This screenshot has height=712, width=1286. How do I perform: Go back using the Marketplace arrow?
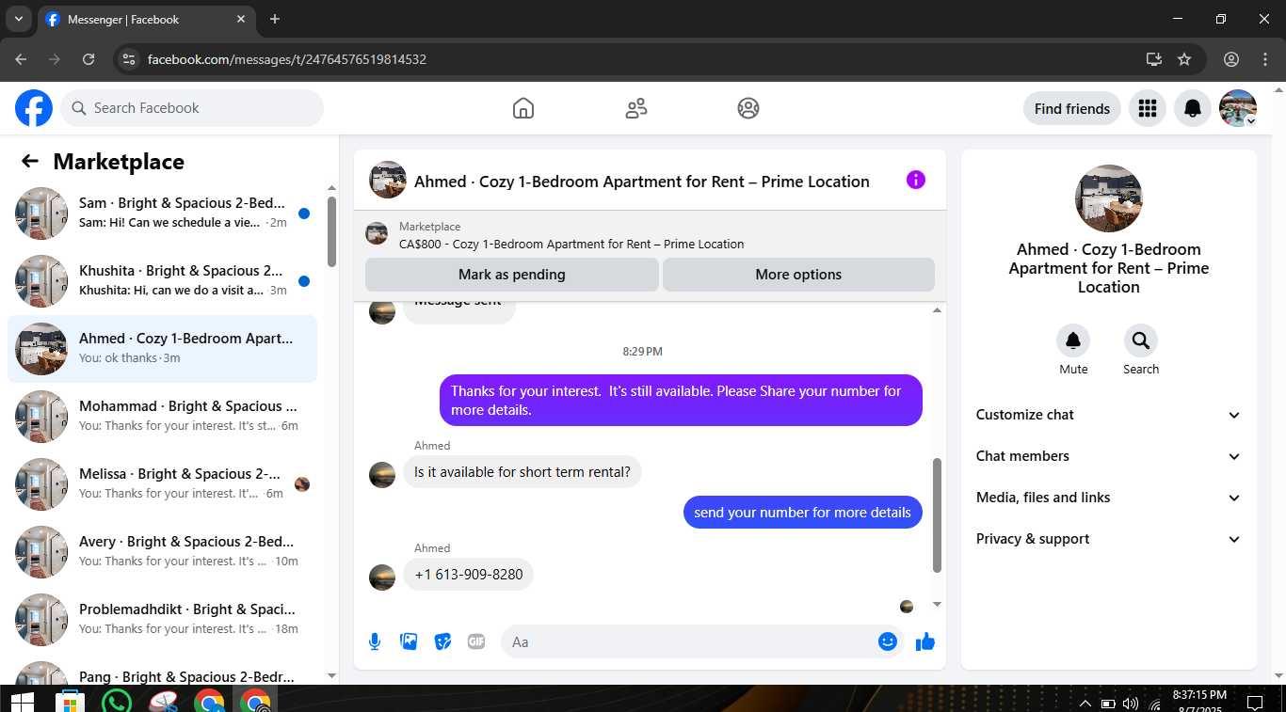pos(30,162)
